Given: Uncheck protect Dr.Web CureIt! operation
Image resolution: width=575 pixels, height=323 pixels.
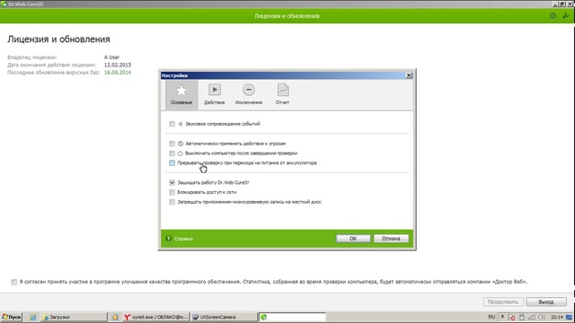Looking at the screenshot, I should click(x=172, y=182).
